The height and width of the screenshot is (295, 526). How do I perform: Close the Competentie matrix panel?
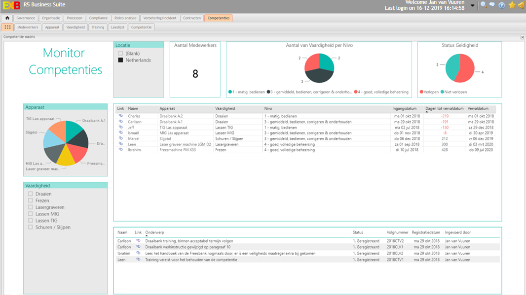click(523, 37)
